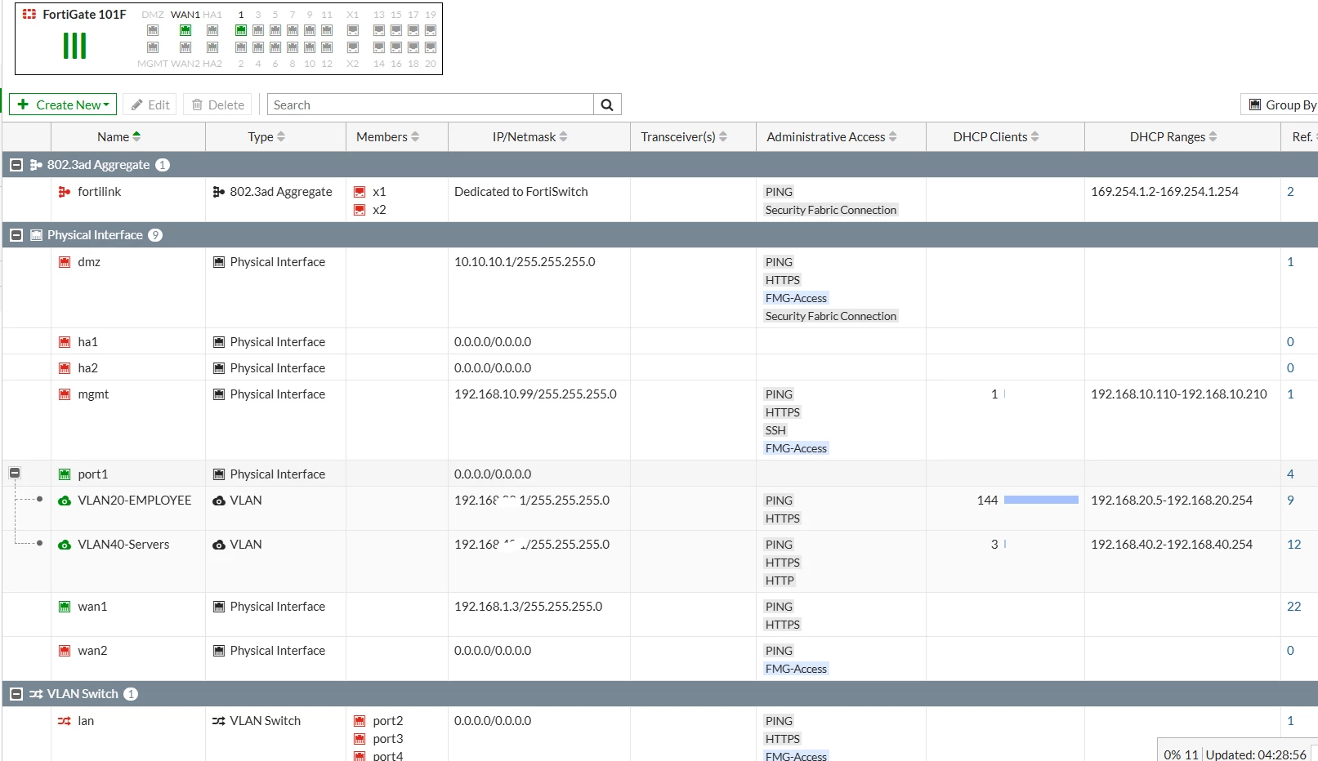
Task: Click the FortiGate 101F logo icon
Action: pyautogui.click(x=29, y=14)
